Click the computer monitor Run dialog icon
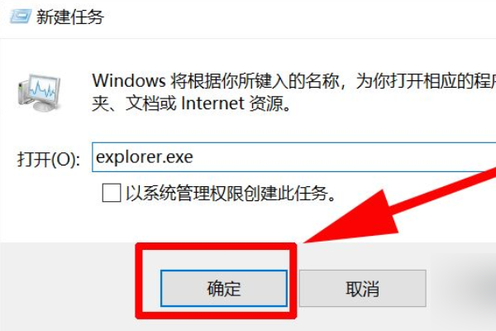496x331 pixels. [39, 93]
